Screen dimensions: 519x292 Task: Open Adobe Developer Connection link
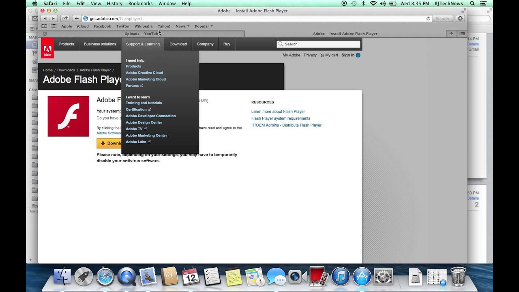[x=151, y=116]
